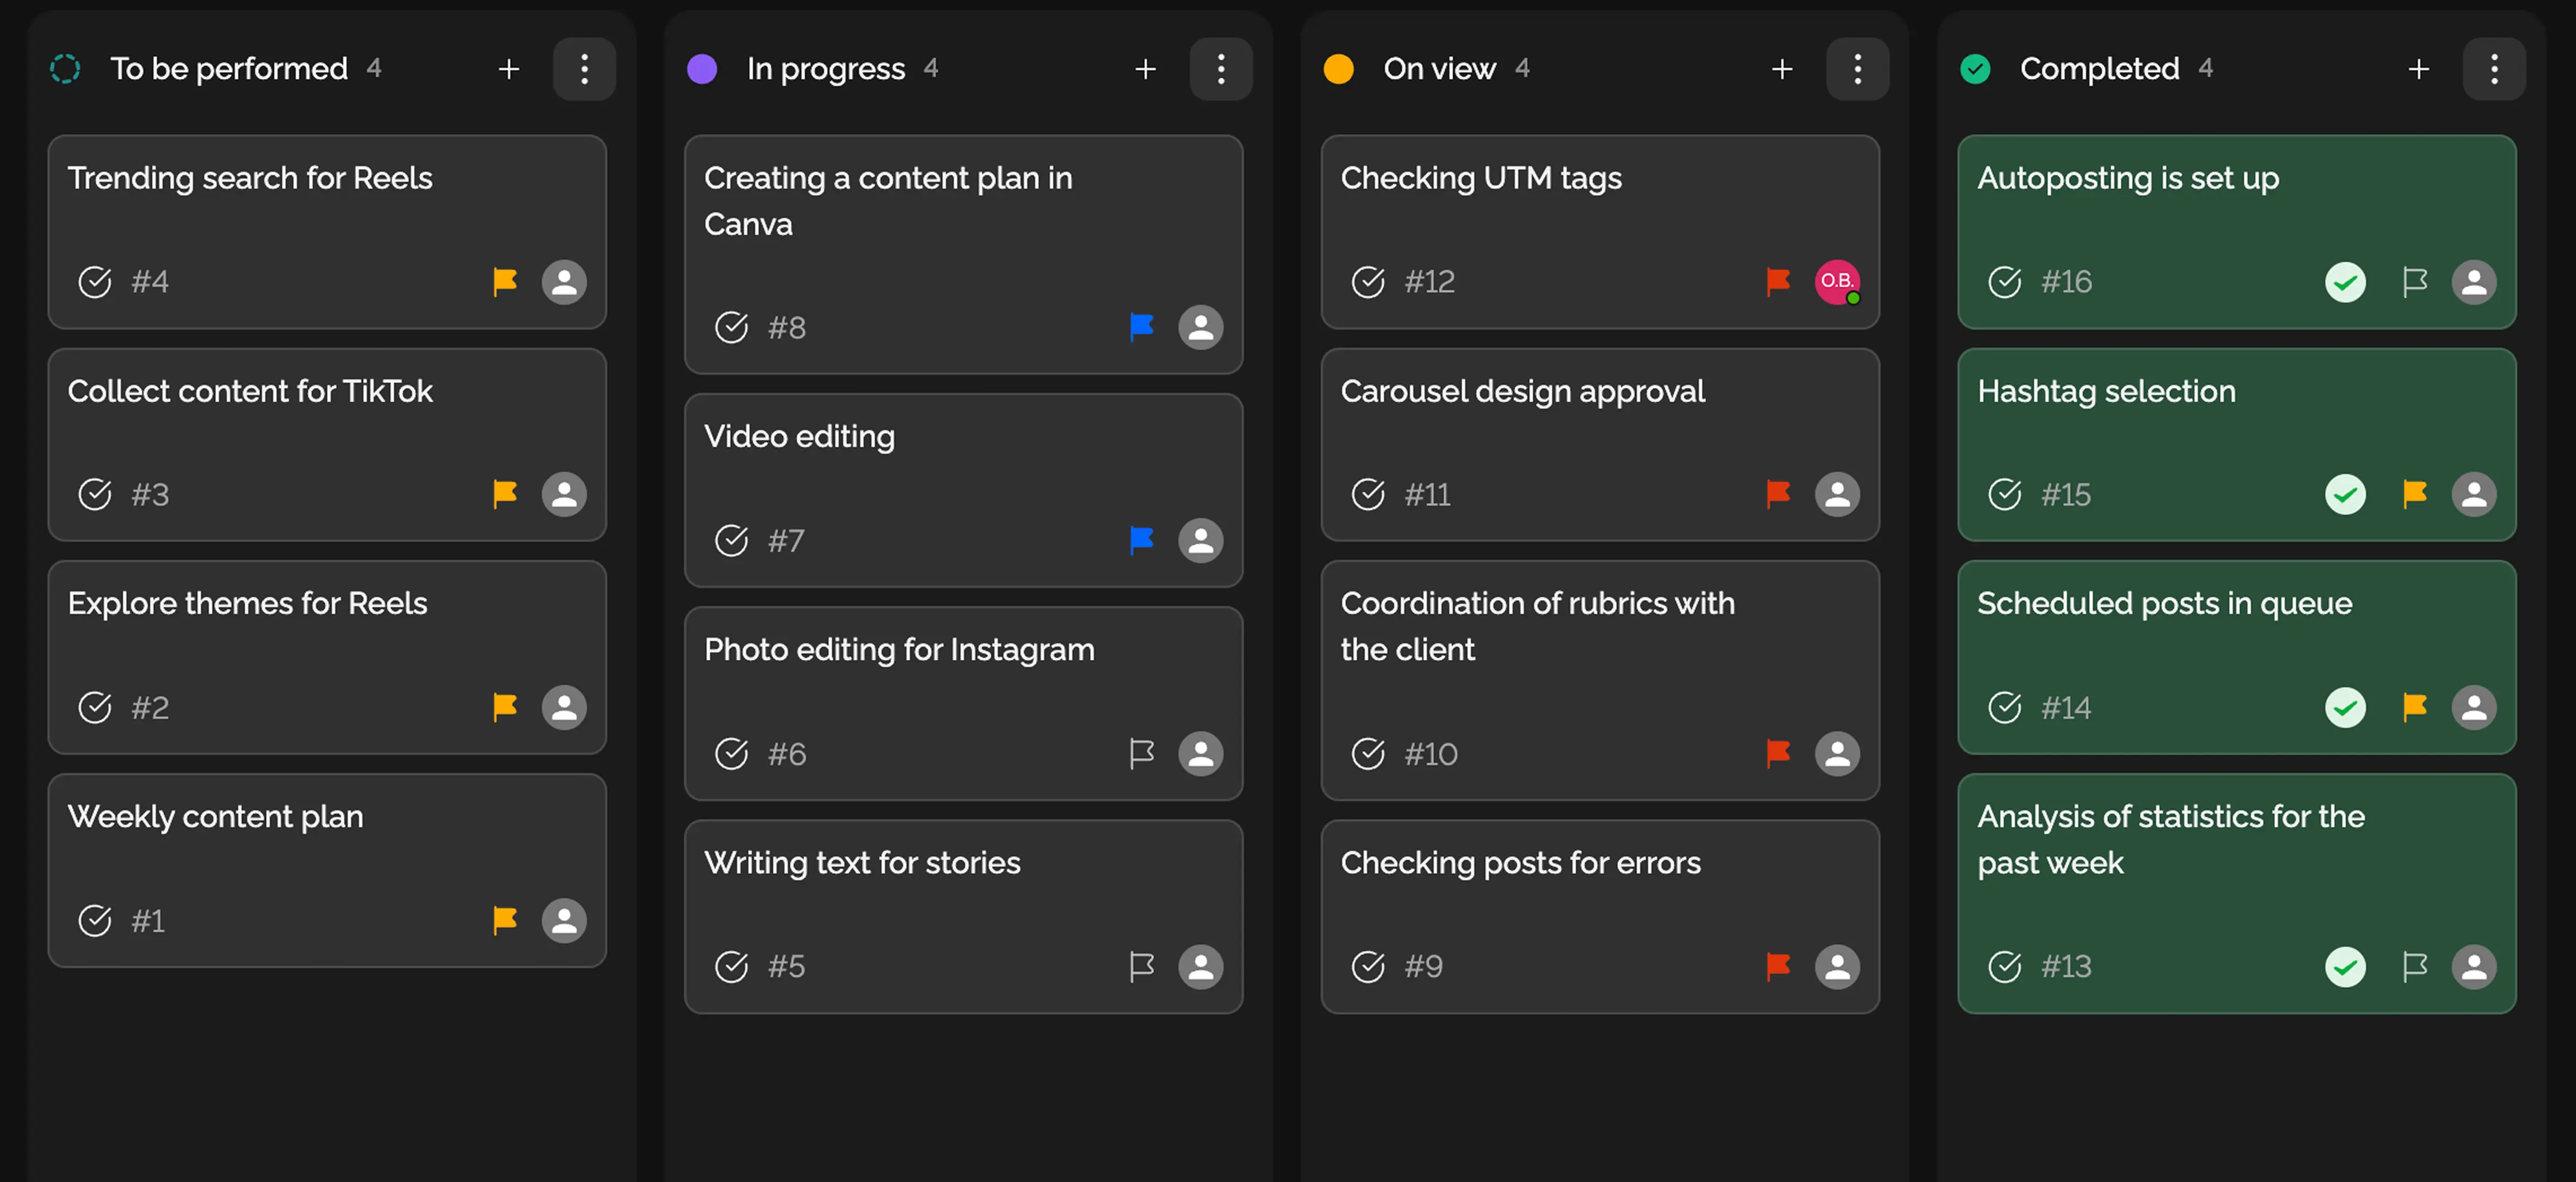Click the orange flag on Trending search for Reels
This screenshot has height=1182, width=2576.
click(505, 282)
